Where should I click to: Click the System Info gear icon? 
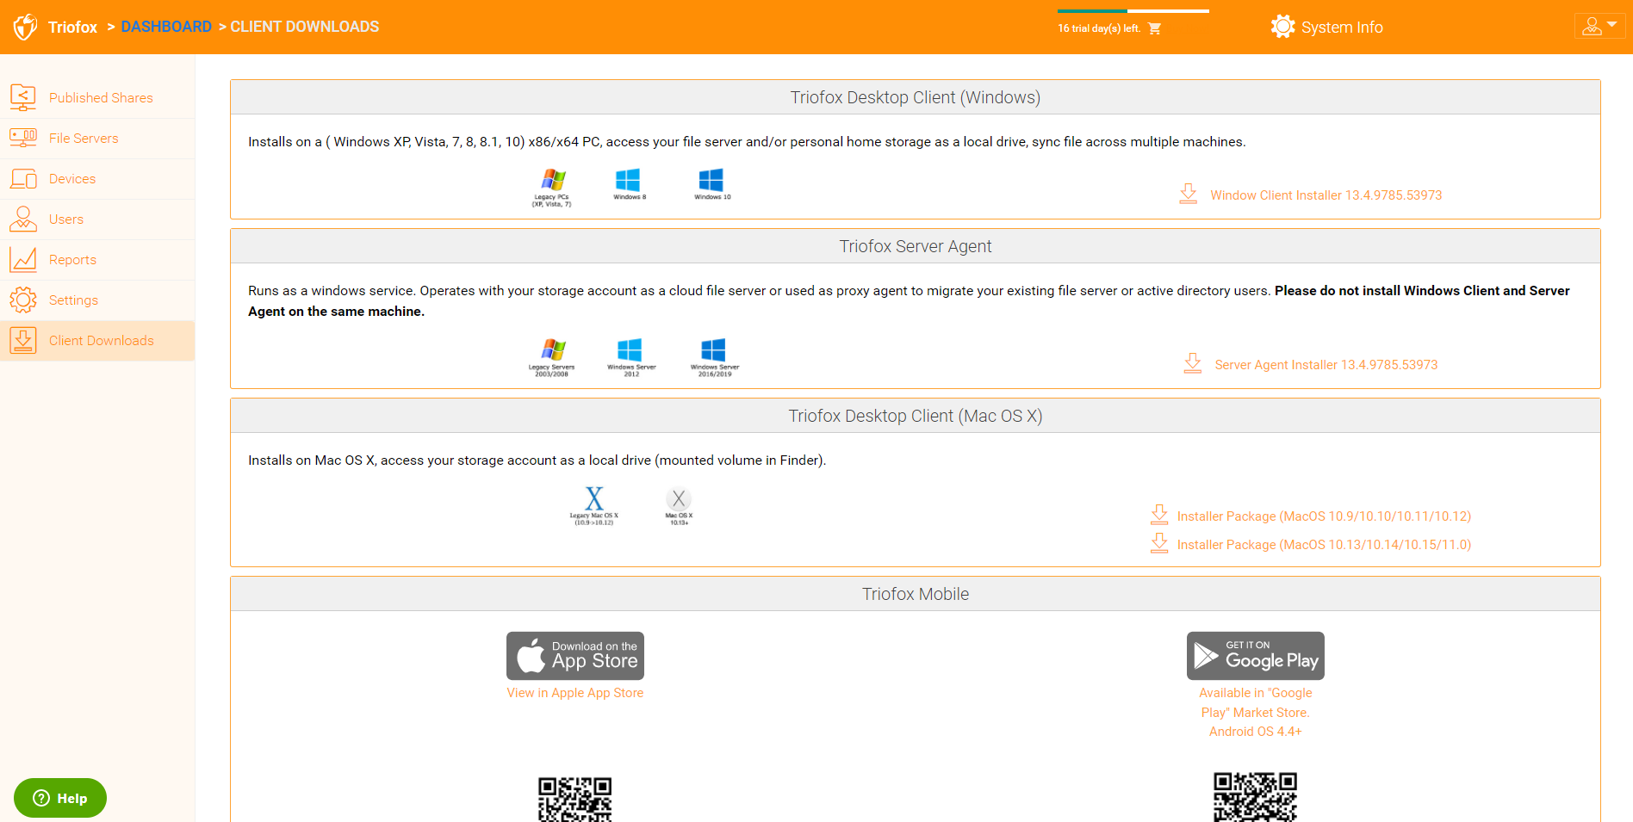pyautogui.click(x=1282, y=27)
